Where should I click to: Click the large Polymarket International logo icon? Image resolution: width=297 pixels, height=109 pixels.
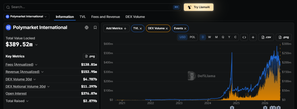tap(9, 27)
